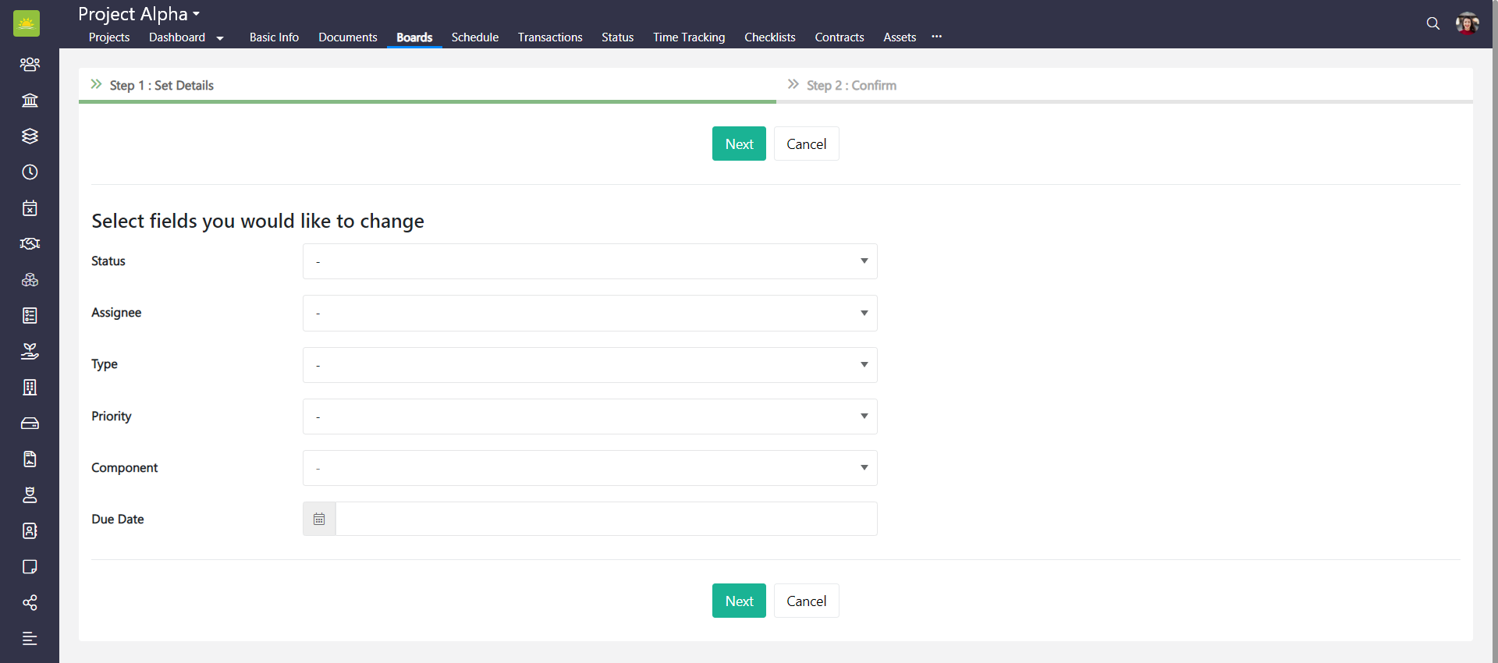Click the stacked layers sidebar icon

click(30, 136)
